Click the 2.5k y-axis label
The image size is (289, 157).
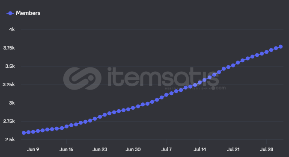point(10,140)
